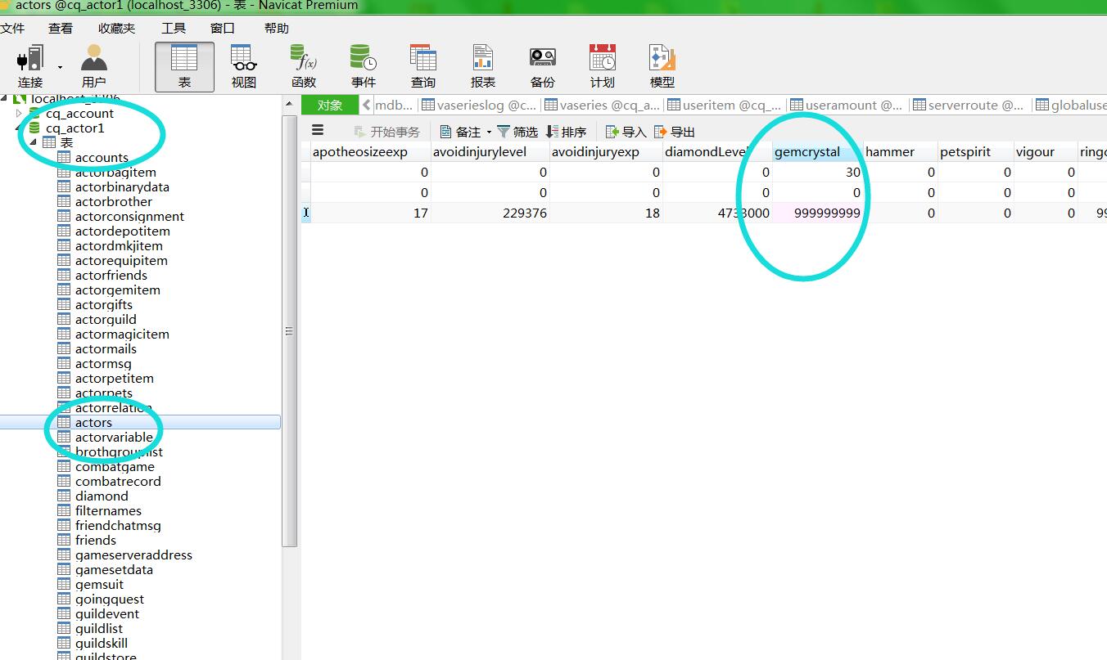Click the gemcrystal column header

click(807, 152)
